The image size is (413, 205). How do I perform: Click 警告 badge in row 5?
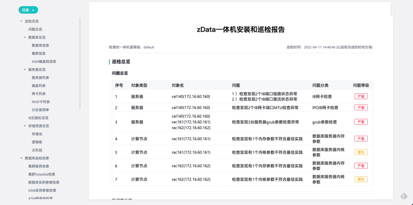(x=361, y=152)
